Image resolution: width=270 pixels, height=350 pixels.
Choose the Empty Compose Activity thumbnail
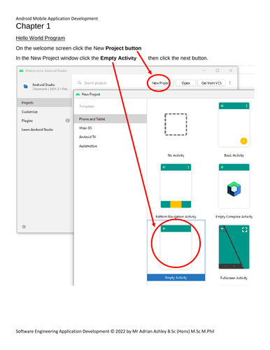tap(234, 186)
